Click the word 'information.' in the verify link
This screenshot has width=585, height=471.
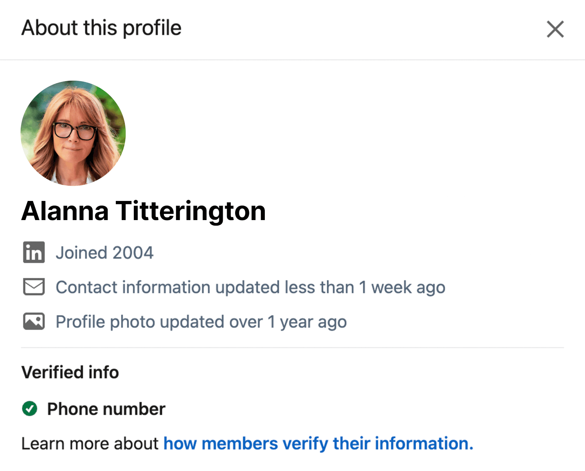pos(424,443)
